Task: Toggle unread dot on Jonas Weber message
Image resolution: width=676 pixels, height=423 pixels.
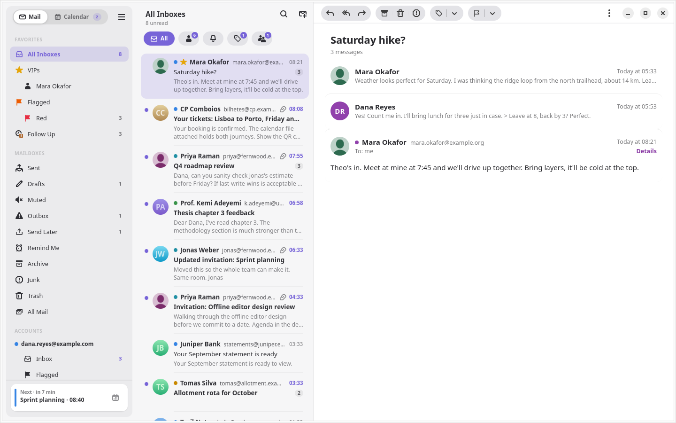Action: point(146,251)
